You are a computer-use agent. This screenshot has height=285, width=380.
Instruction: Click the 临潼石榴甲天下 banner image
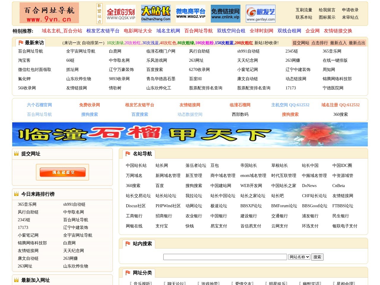point(190,134)
